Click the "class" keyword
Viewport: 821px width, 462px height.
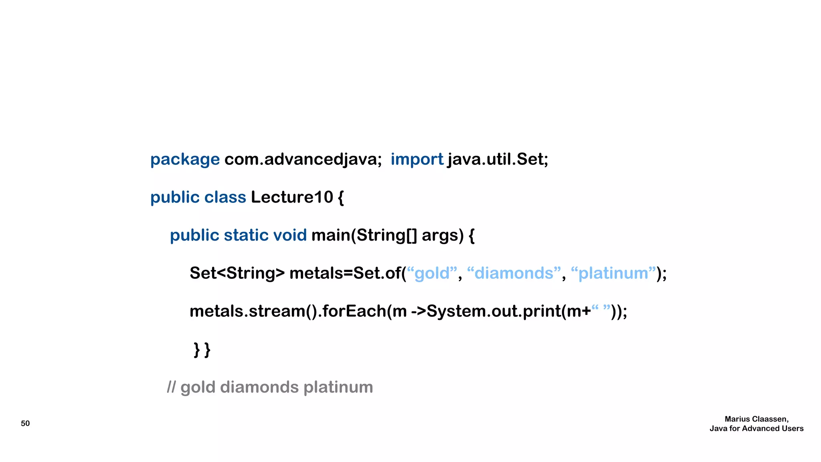click(x=225, y=197)
